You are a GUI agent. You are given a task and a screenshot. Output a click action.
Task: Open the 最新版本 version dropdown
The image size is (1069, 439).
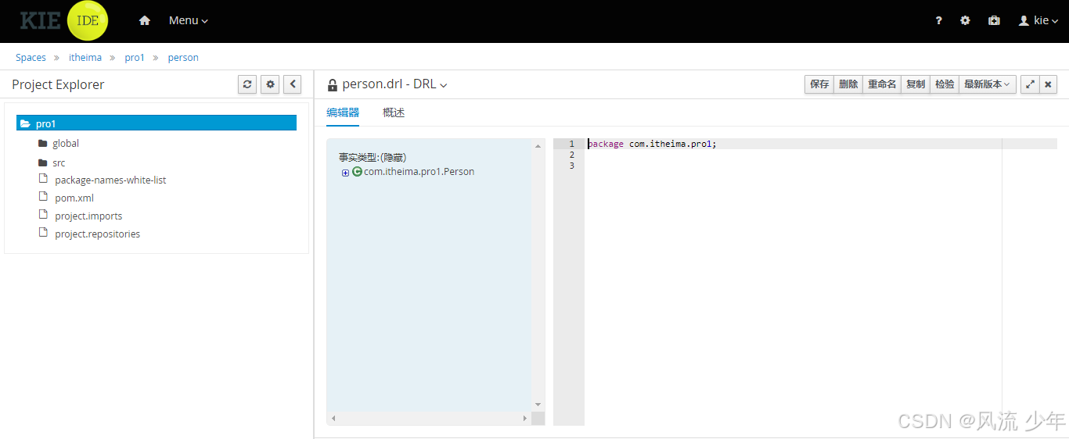987,84
